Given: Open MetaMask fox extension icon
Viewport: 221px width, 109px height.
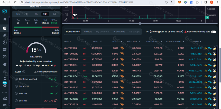Looking at the screenshot, I should 180,2.
